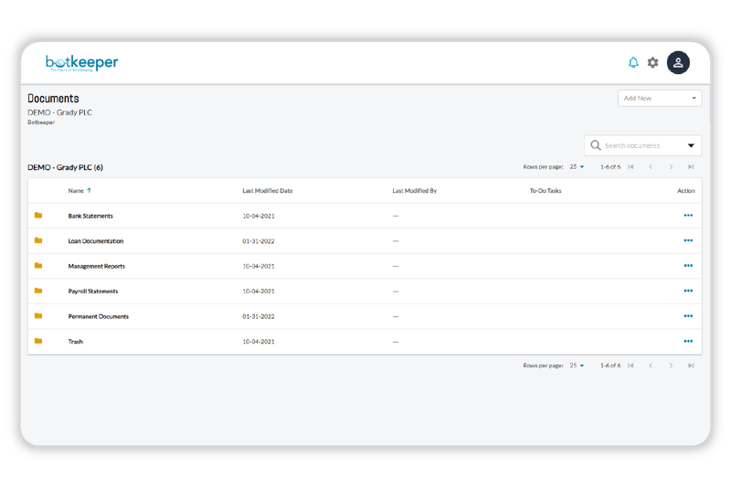Open the Permanent Documents folder
This screenshot has height=487, width=731.
click(99, 316)
